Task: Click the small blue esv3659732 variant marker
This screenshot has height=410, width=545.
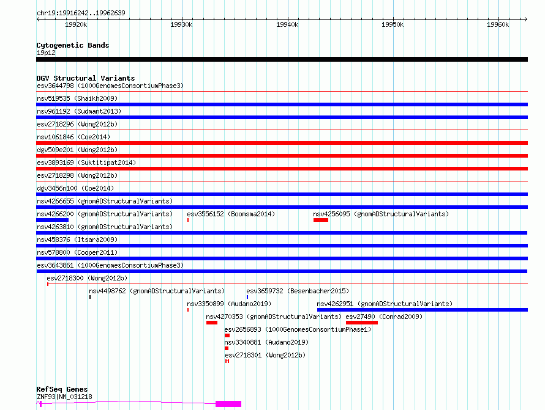Action: pyautogui.click(x=247, y=297)
